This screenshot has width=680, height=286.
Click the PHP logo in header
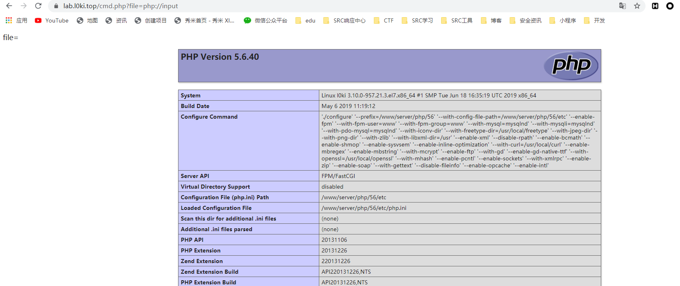(x=571, y=65)
